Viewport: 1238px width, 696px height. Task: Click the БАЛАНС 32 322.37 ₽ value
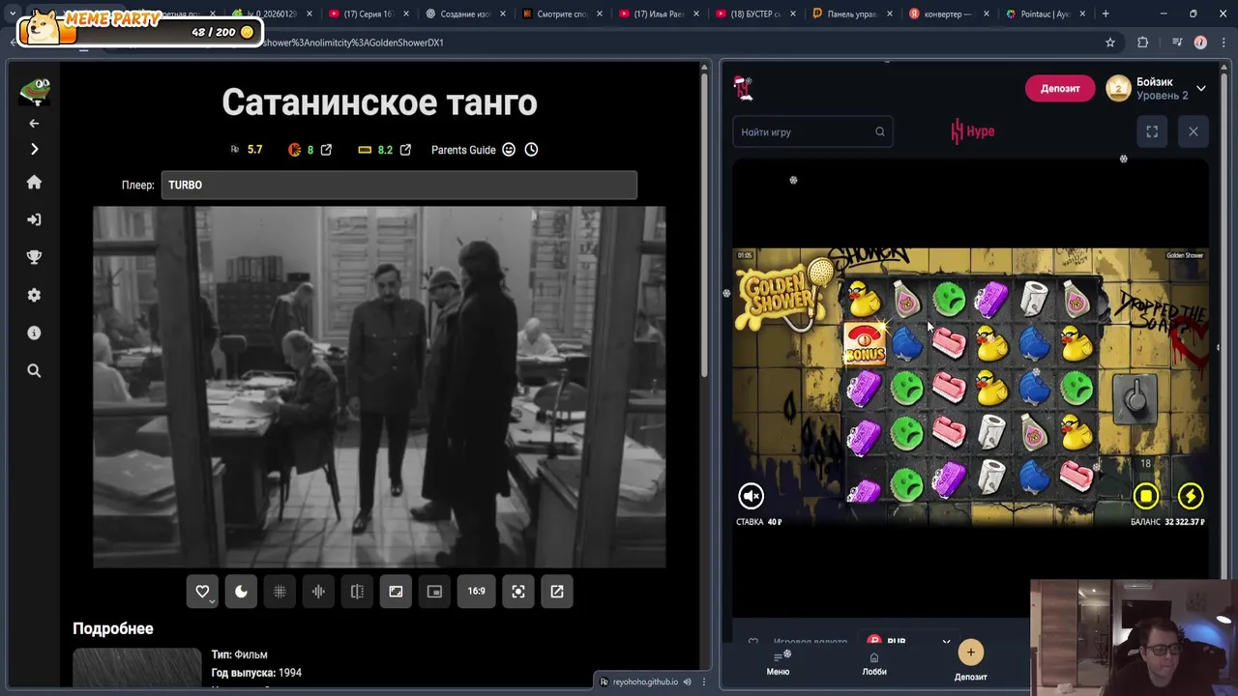[1167, 522]
